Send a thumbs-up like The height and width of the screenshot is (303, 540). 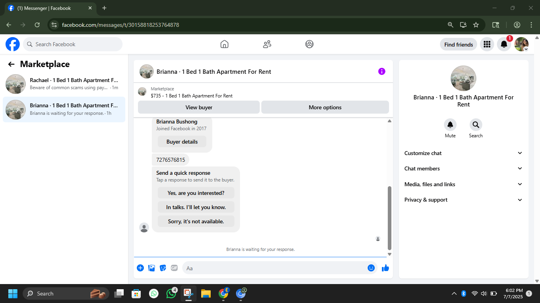pos(385,268)
